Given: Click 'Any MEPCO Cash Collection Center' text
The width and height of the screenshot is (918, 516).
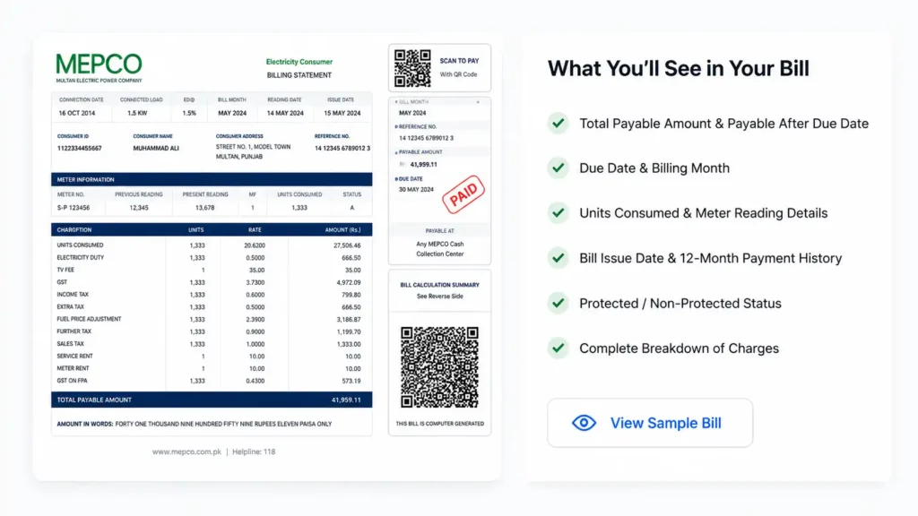Looking at the screenshot, I should click(439, 249).
